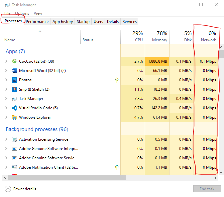The height and width of the screenshot is (197, 224).
Task: Select the Apps (7) group heading
Action: point(15,51)
